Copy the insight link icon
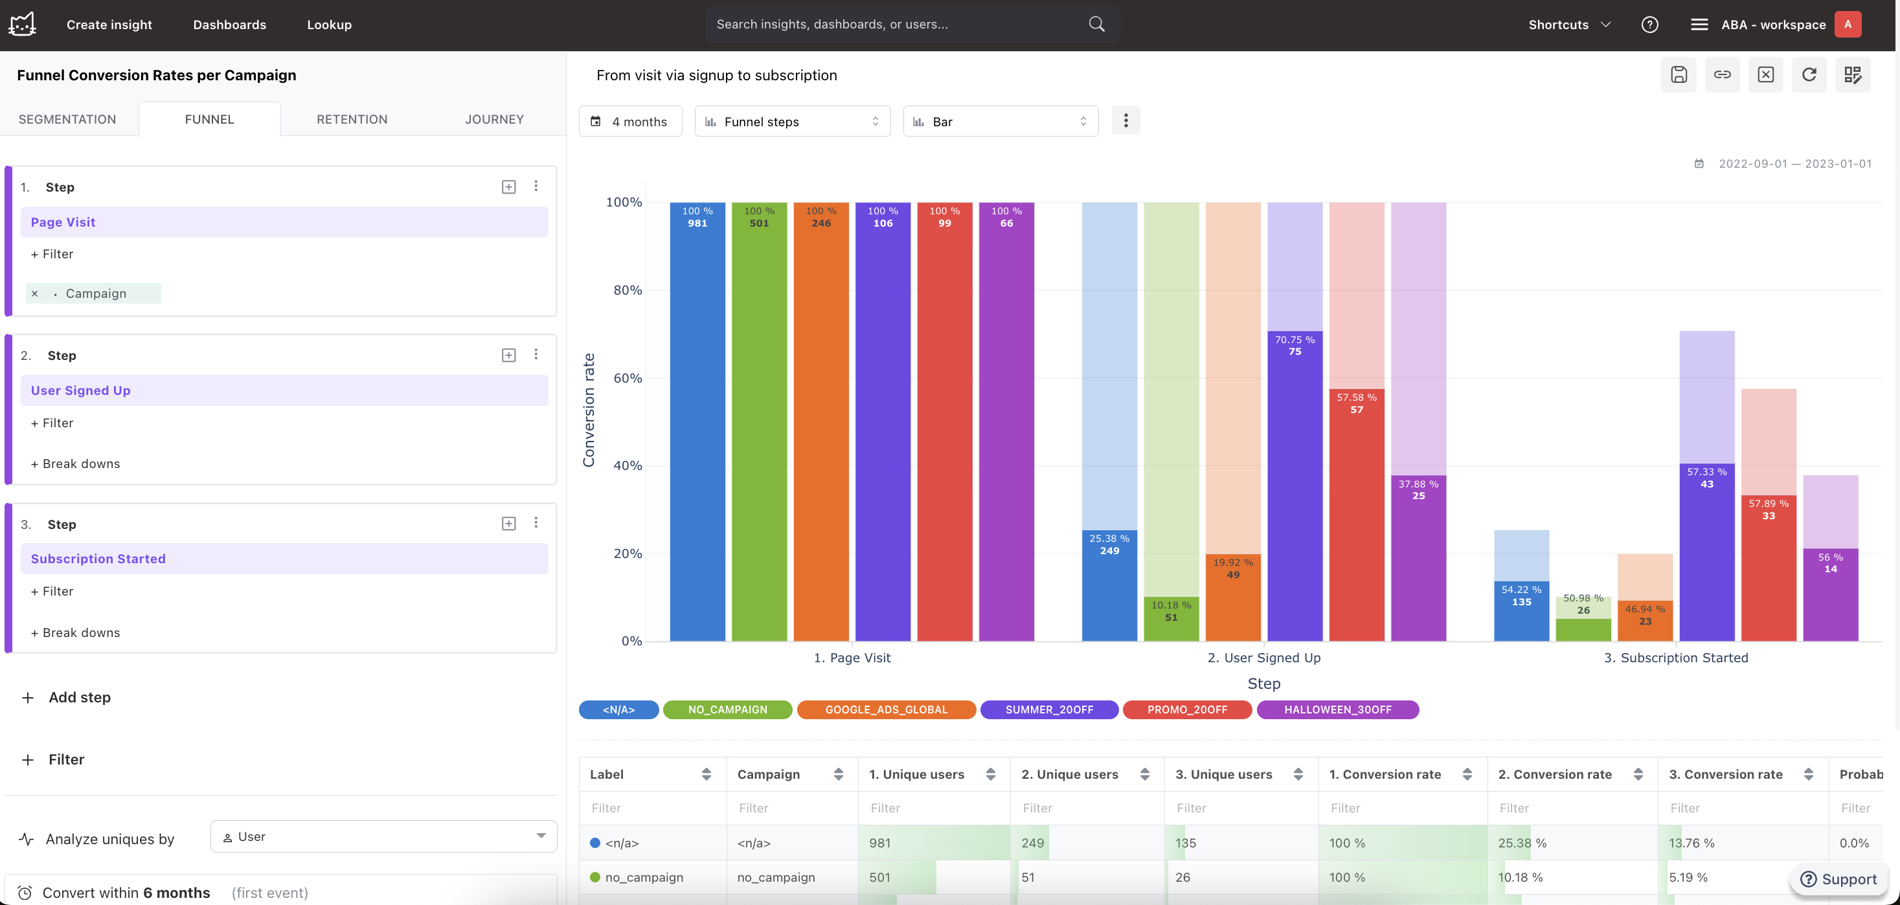The height and width of the screenshot is (905, 1900). tap(1723, 74)
